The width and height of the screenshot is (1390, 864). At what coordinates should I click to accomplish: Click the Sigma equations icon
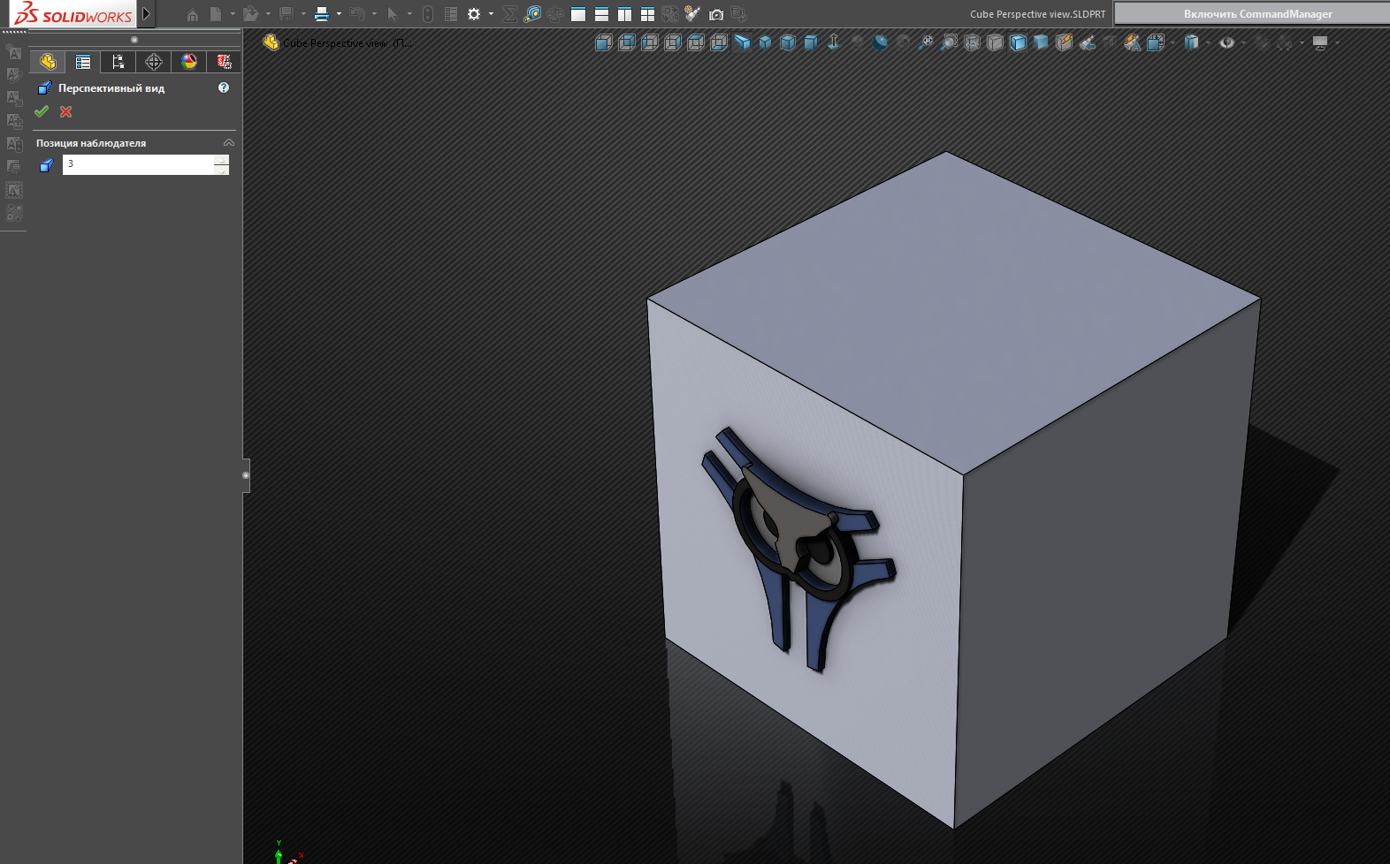click(509, 14)
